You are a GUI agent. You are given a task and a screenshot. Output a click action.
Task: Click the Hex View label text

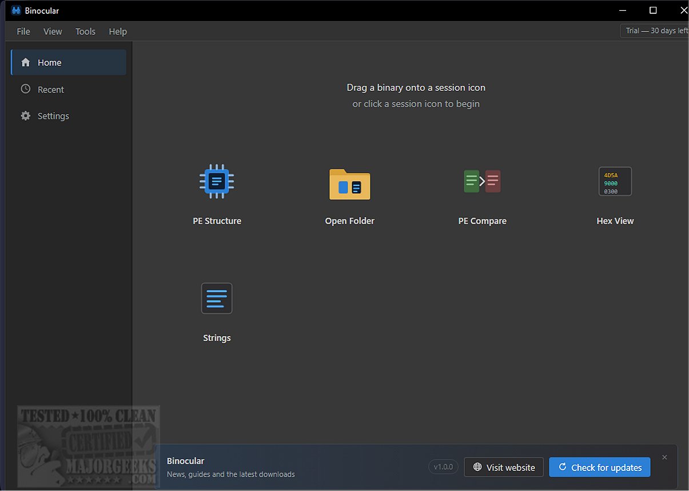(615, 221)
